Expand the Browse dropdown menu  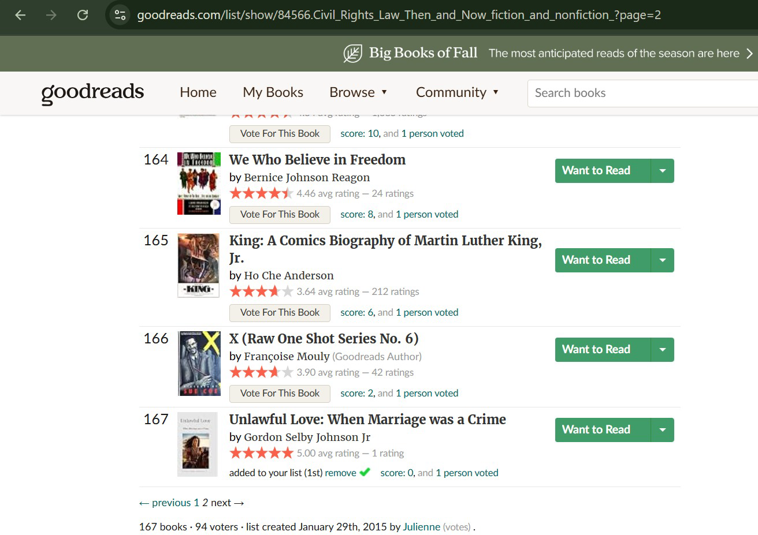click(x=358, y=92)
